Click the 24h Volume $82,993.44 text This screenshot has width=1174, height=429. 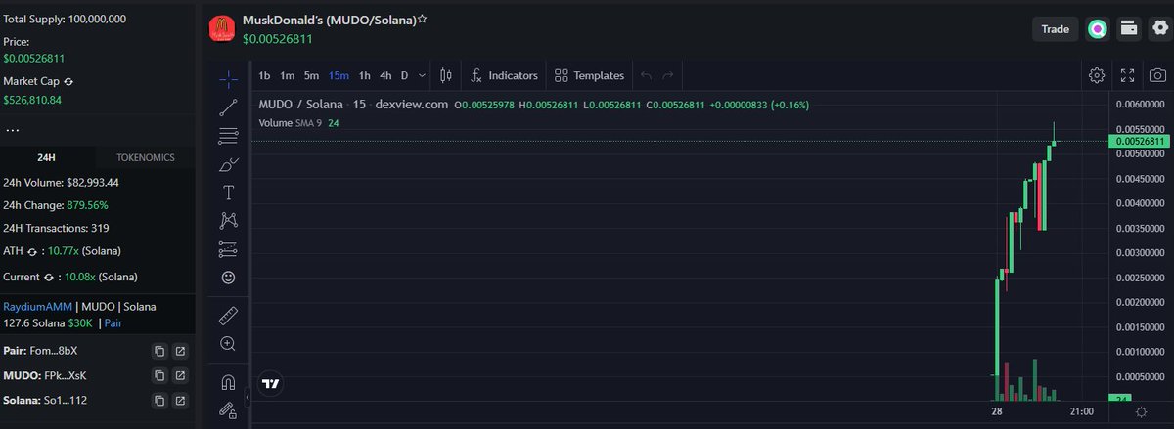pyautogui.click(x=61, y=183)
